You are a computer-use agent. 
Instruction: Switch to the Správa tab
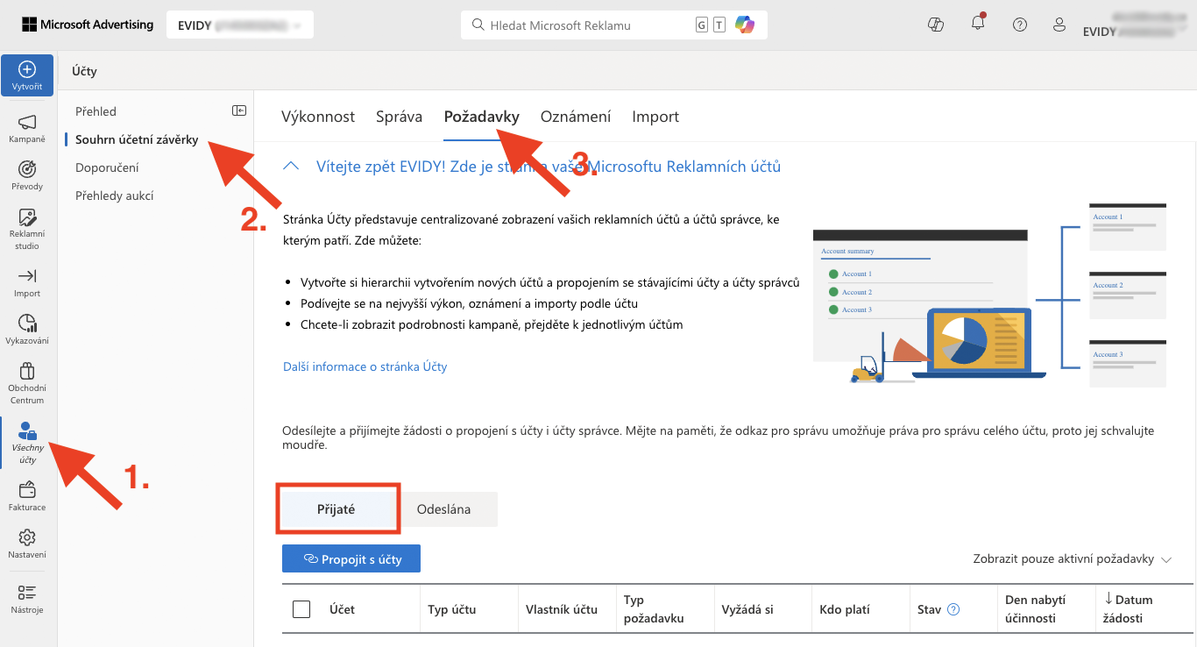[400, 117]
